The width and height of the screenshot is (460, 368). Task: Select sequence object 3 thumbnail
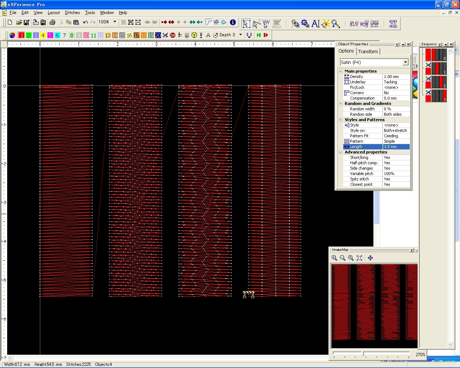pos(436,96)
